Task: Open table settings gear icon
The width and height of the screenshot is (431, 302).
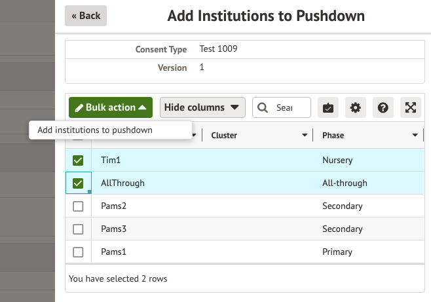Action: [x=356, y=107]
